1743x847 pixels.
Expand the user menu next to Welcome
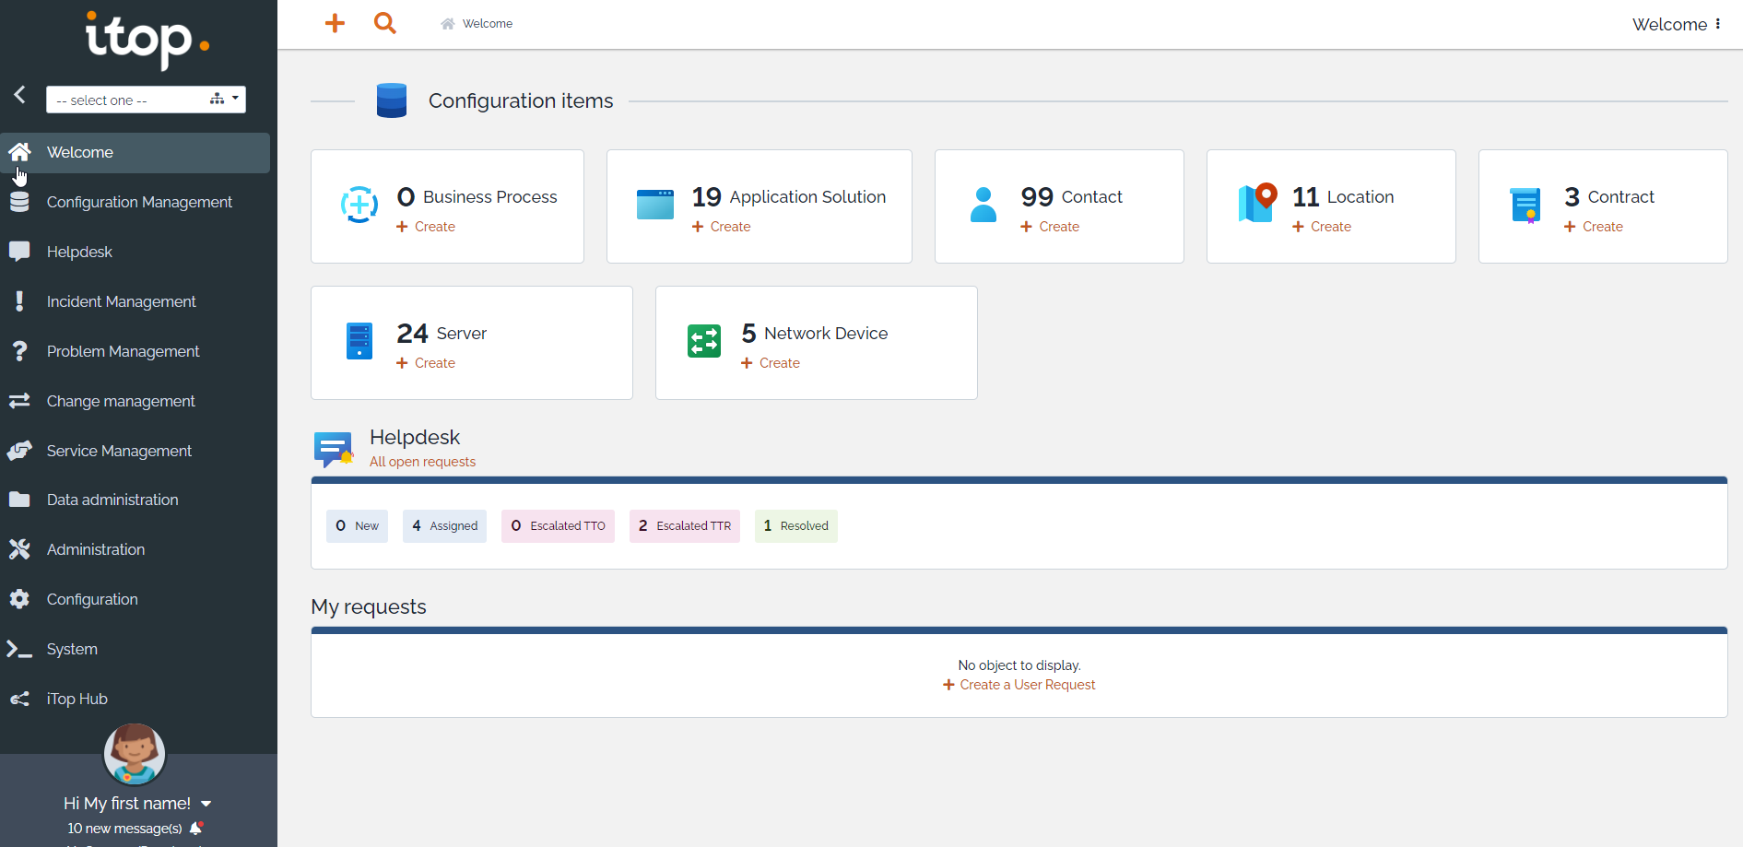click(x=1720, y=24)
